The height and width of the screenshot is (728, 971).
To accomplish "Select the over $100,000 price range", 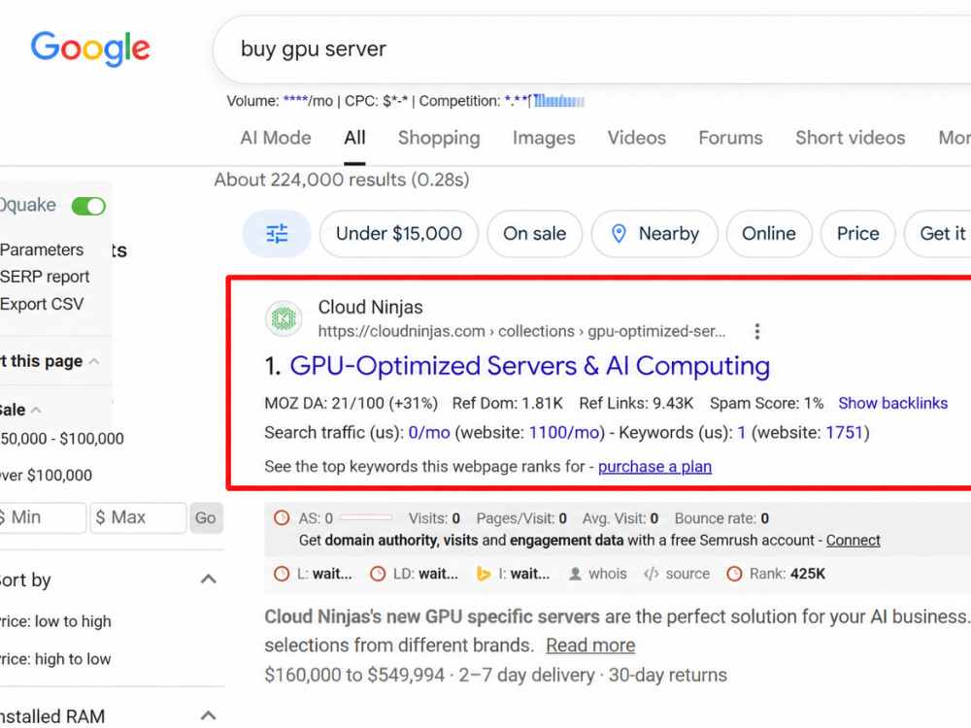I will point(46,476).
